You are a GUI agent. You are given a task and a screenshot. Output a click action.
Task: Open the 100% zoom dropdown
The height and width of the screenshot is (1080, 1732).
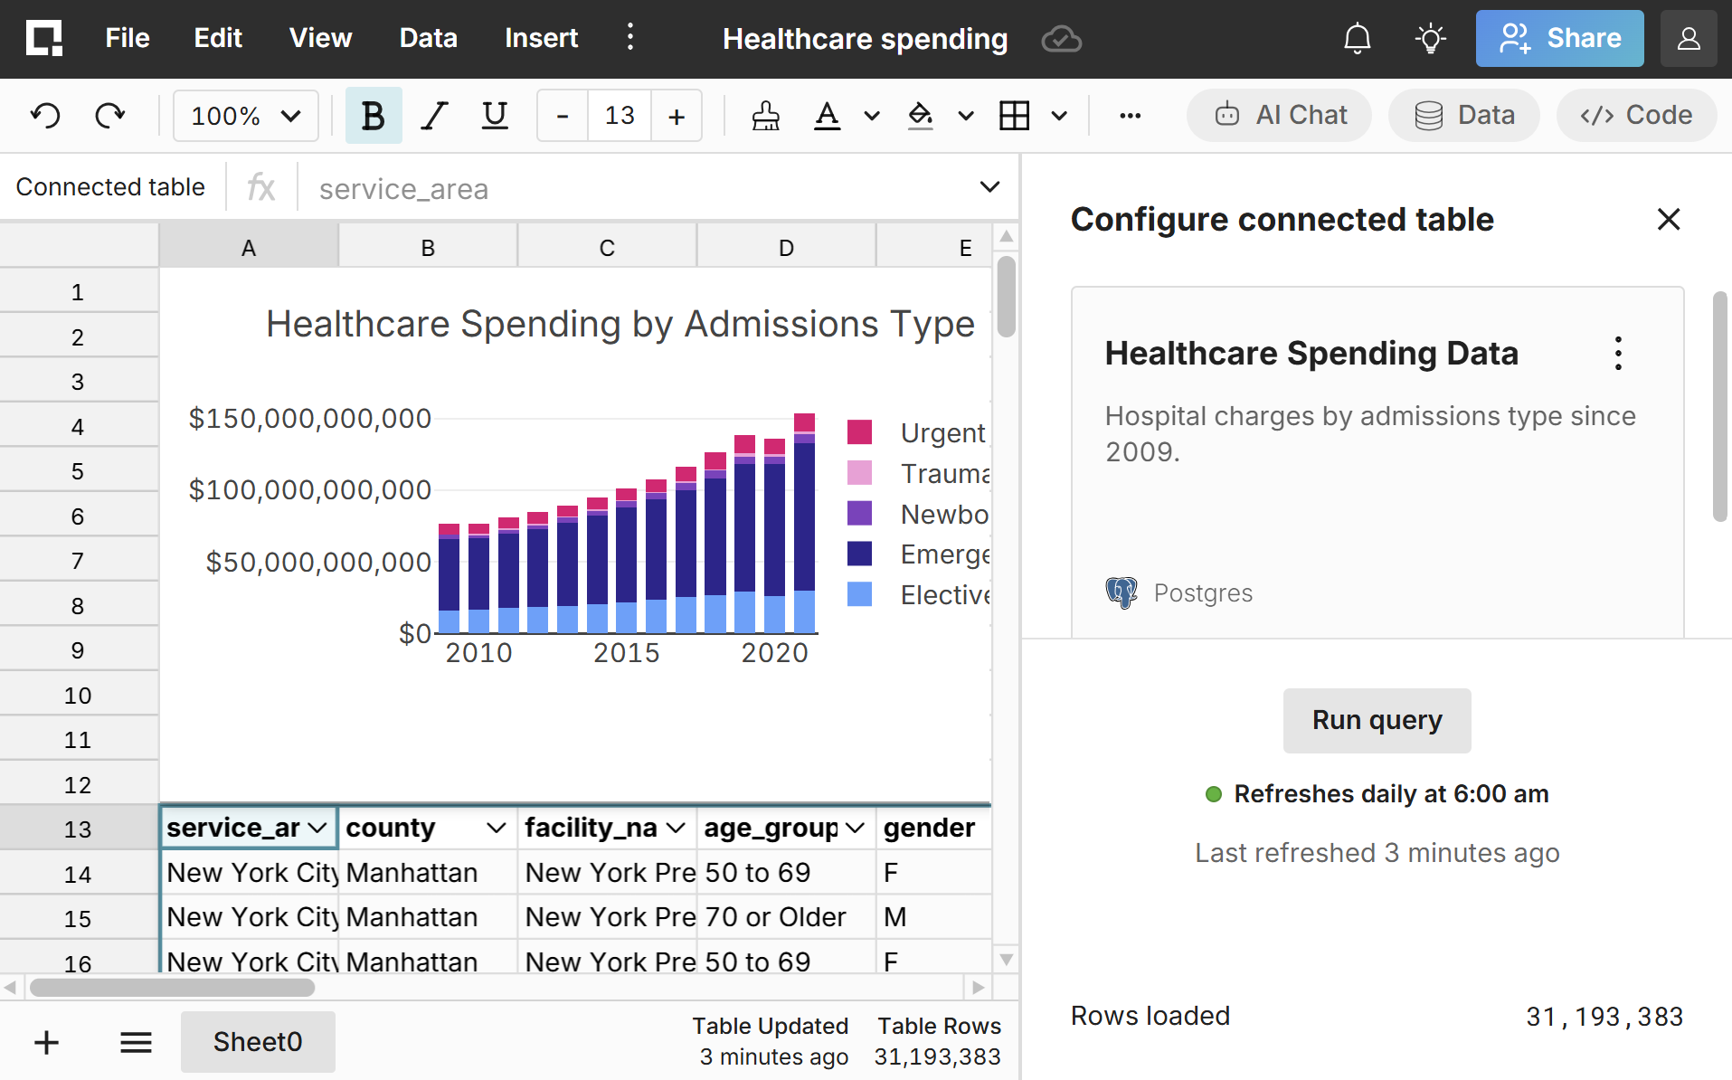246,116
